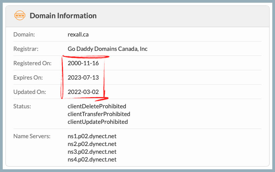This screenshot has width=275, height=172.
Task: Click the orange WWW globe icon
Action: (x=19, y=16)
